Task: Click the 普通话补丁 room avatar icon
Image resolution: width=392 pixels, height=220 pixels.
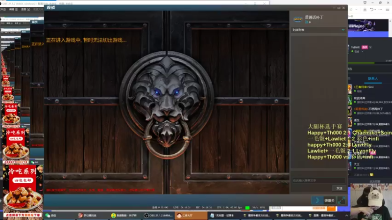Action: [x=298, y=19]
